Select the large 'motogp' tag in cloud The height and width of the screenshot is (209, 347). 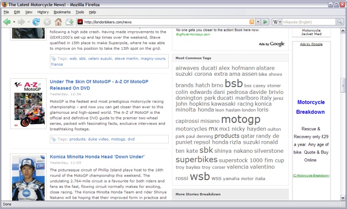point(241,119)
